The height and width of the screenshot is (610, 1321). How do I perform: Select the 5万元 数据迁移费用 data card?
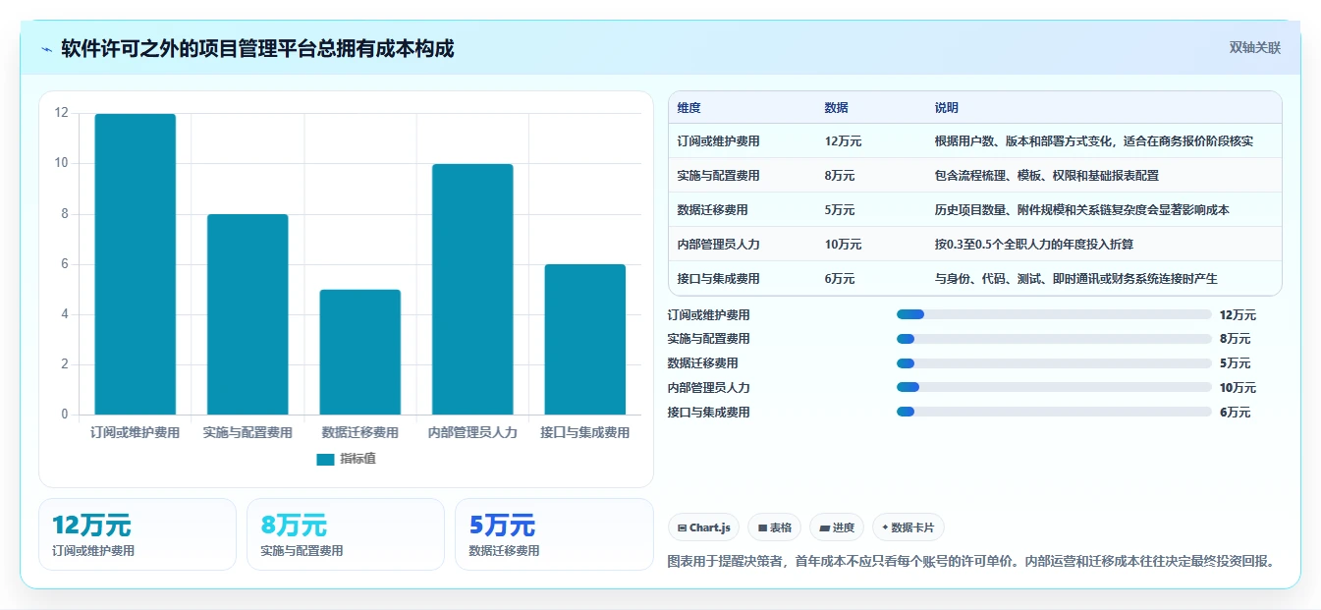[554, 534]
